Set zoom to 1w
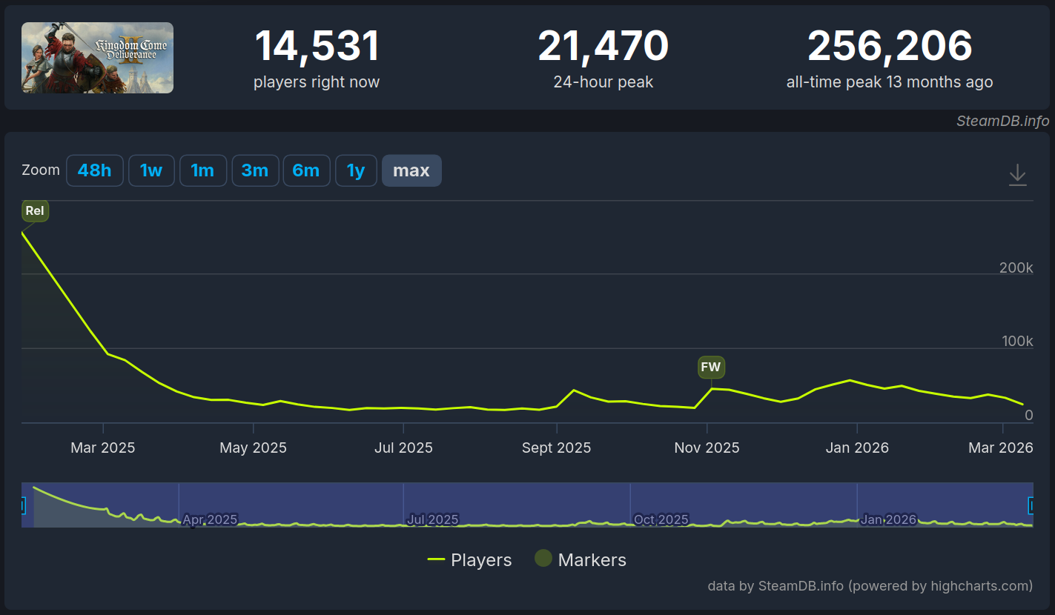The height and width of the screenshot is (615, 1055). (151, 170)
